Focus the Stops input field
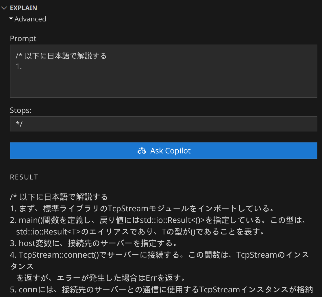 point(164,124)
